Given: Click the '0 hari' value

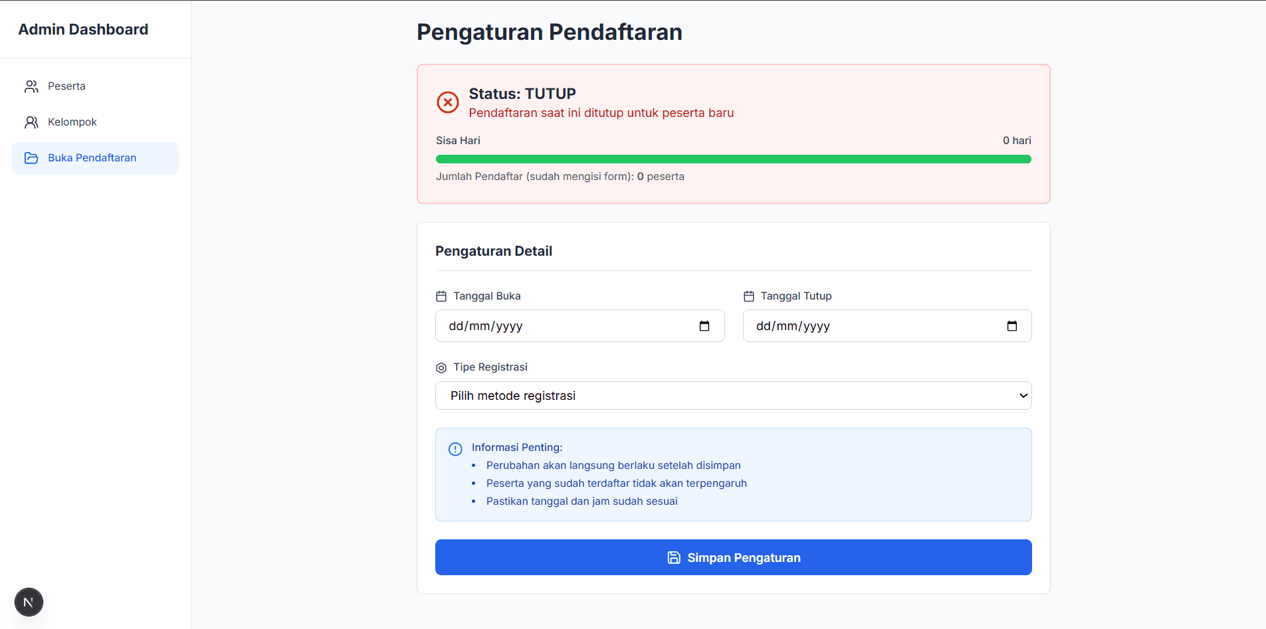Looking at the screenshot, I should click(x=1017, y=141).
